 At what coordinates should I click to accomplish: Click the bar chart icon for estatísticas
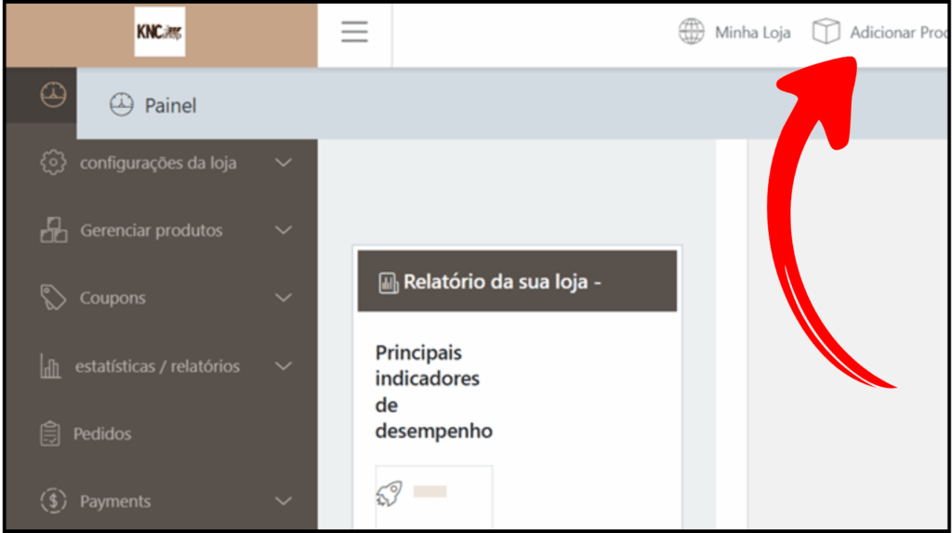tap(50, 366)
